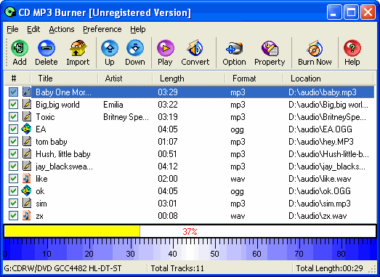
Task: Click wav file icon of like row
Action: [26, 179]
